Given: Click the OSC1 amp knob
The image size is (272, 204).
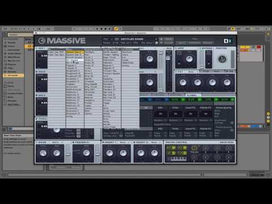Looking at the screenshot, I should (150, 59).
